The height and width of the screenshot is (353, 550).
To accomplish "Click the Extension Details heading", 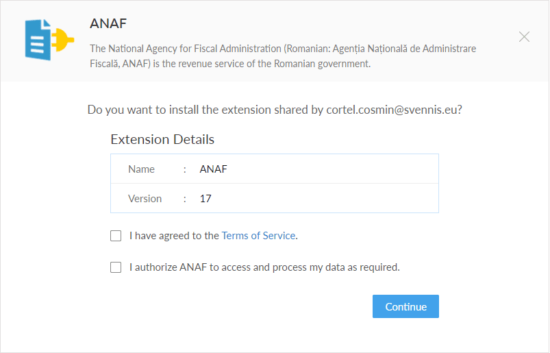I will coord(162,139).
